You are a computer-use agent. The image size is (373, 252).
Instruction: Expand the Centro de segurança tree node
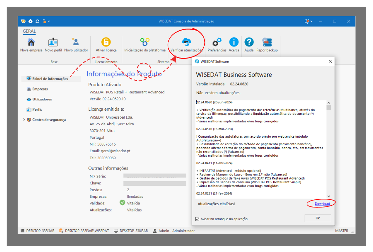tap(24, 120)
